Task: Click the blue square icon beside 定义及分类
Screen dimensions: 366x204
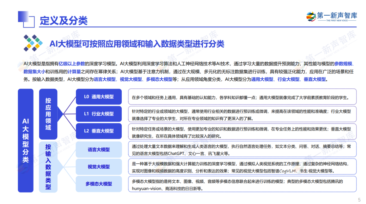Action: pos(26,19)
